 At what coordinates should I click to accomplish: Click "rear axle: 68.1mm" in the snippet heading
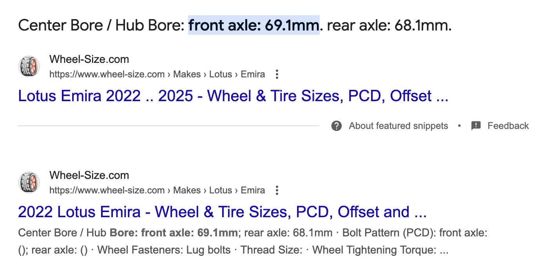tap(389, 25)
